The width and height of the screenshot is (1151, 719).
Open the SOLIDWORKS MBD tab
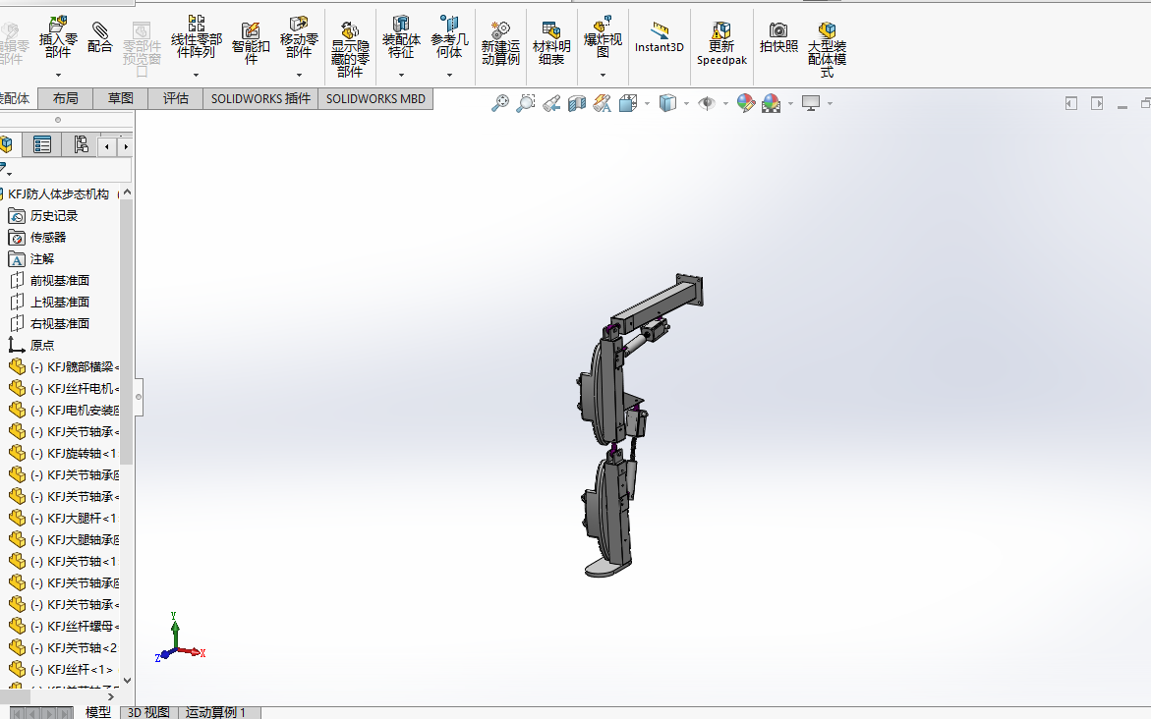[x=375, y=98]
